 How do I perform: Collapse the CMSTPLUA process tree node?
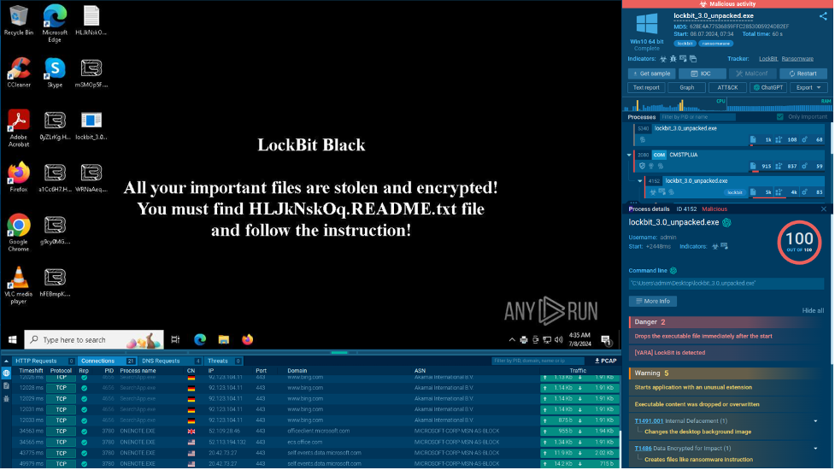click(629, 156)
